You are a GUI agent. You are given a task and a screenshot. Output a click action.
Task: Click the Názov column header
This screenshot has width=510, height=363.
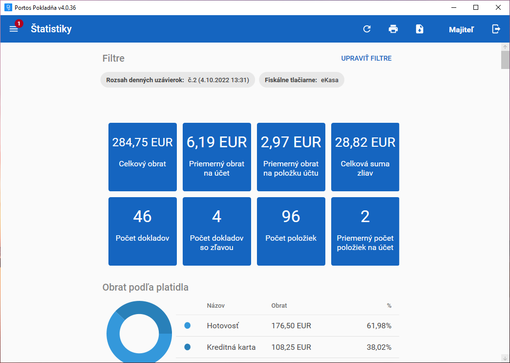(215, 306)
